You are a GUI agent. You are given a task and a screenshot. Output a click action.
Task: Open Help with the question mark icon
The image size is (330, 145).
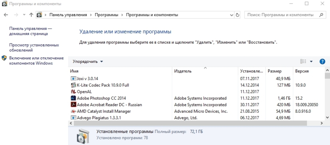click(x=322, y=61)
